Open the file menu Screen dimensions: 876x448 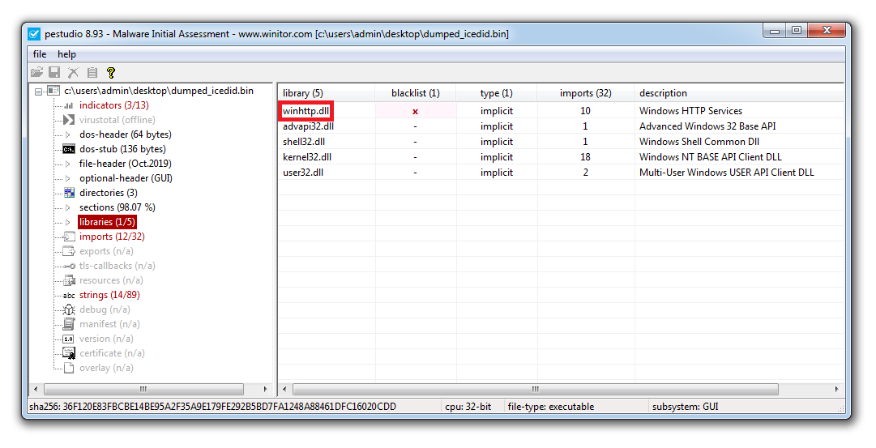tap(39, 54)
